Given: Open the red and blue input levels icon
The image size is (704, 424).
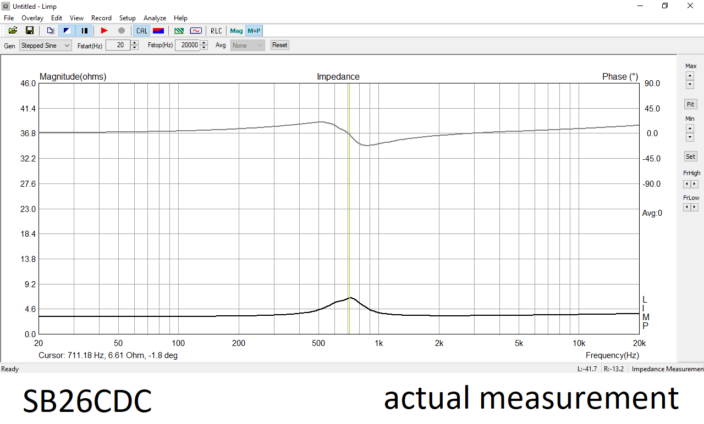Looking at the screenshot, I should [158, 31].
